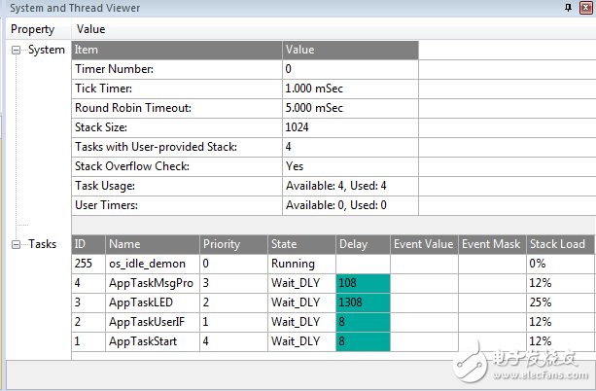Click the 1.000 mSec value
This screenshot has width=596, height=391.
coord(314,89)
